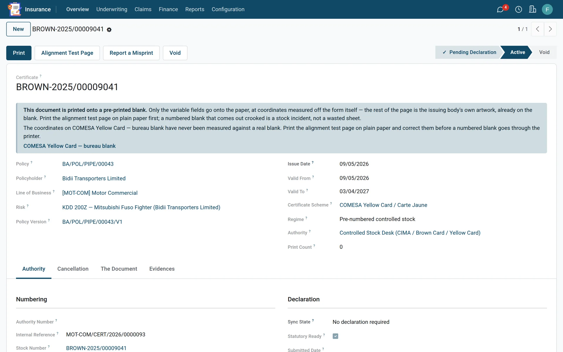
Task: Open the COMESA Yellow Card / Carte Jaune scheme link
Action: click(383, 205)
